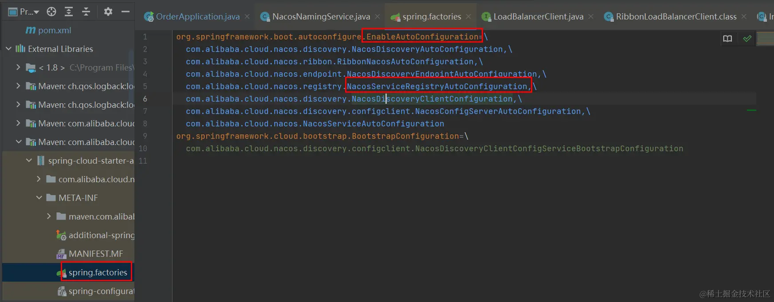Expand second Maven: ch.qos.logback library
Screen dimensions: 774x302
point(18,105)
